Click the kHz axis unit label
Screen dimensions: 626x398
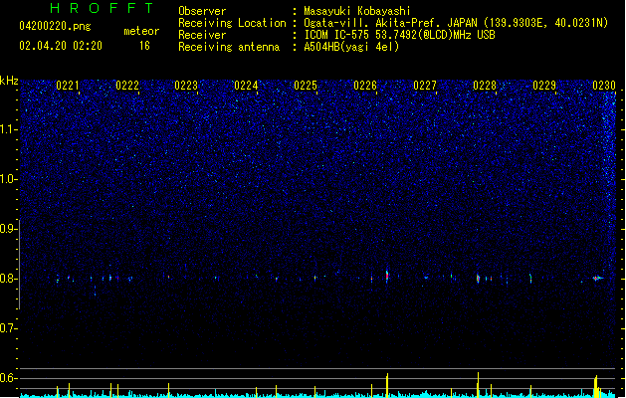(9, 81)
